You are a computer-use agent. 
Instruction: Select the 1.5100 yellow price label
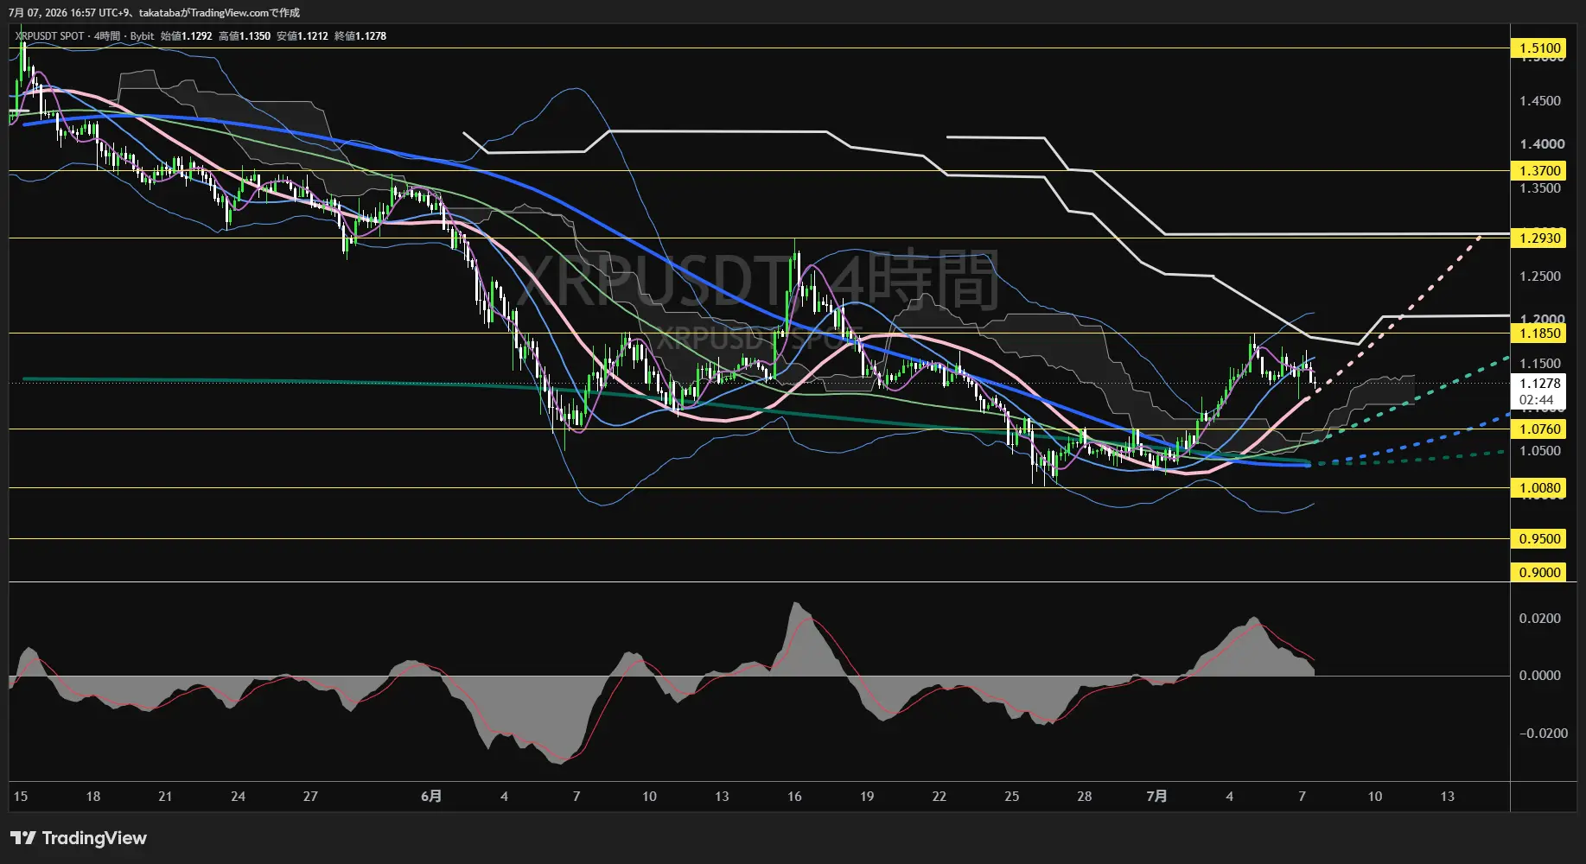(x=1539, y=48)
